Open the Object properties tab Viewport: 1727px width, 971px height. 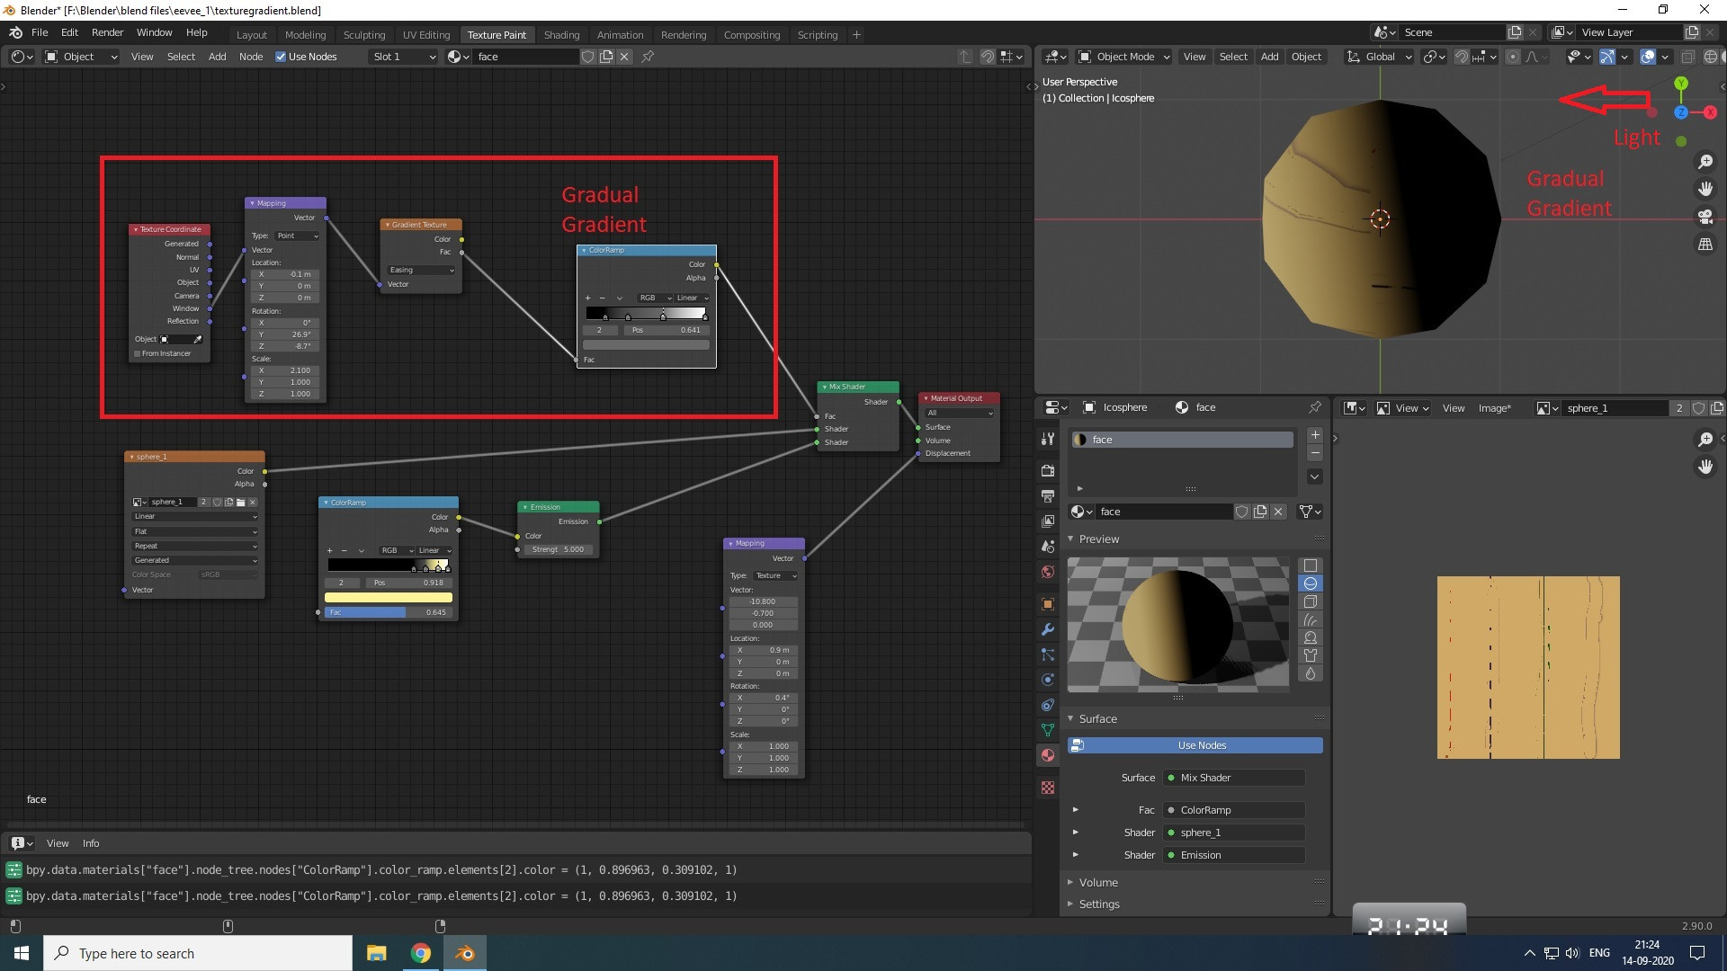1047,603
